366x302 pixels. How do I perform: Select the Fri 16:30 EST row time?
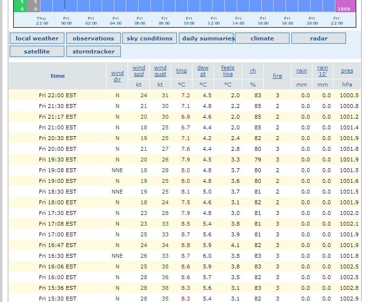pyautogui.click(x=58, y=256)
